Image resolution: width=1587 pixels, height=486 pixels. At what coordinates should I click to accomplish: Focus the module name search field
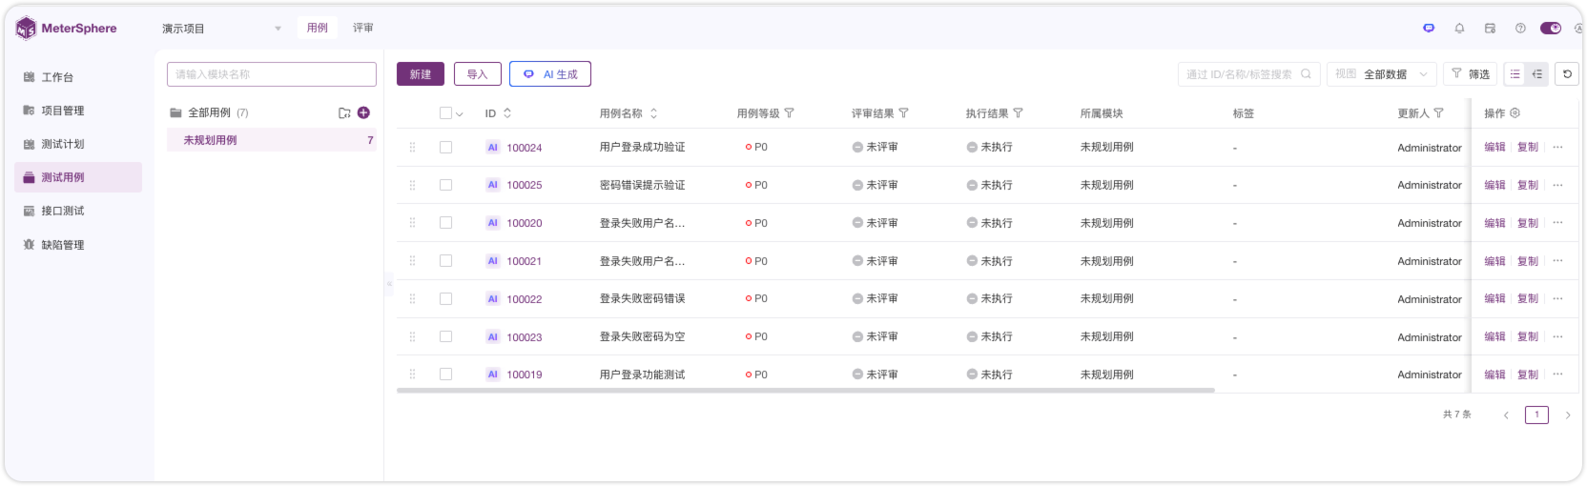pyautogui.click(x=272, y=74)
